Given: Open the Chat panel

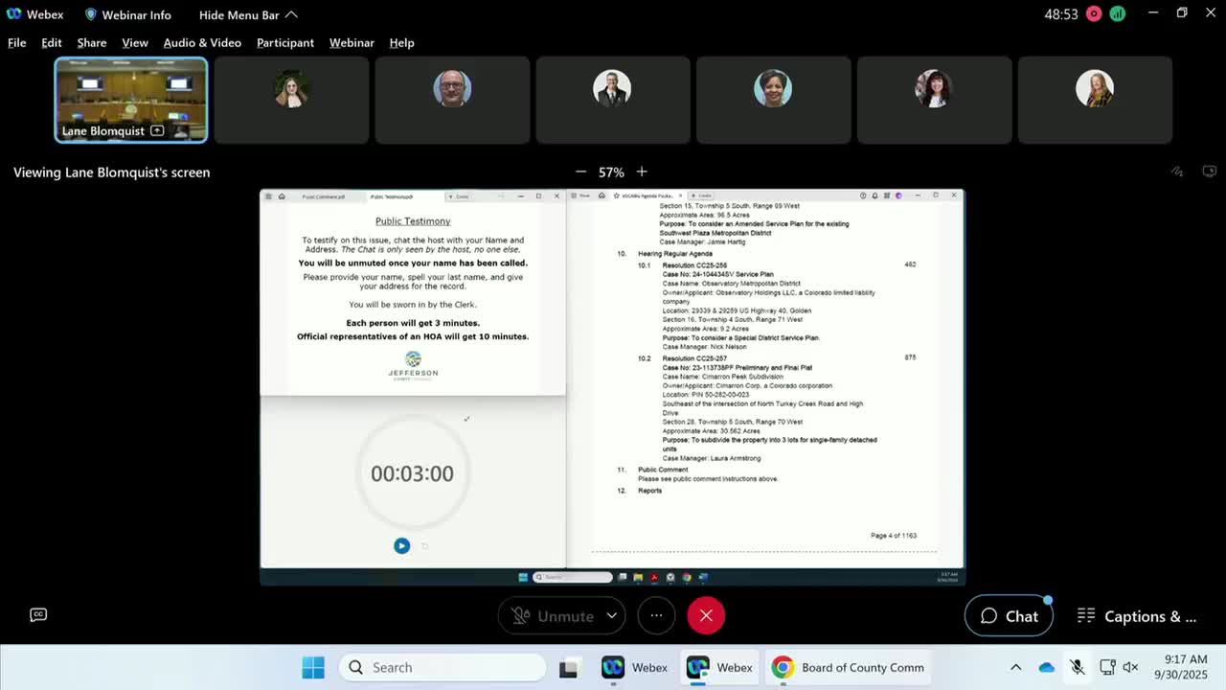Looking at the screenshot, I should pos(1009,616).
